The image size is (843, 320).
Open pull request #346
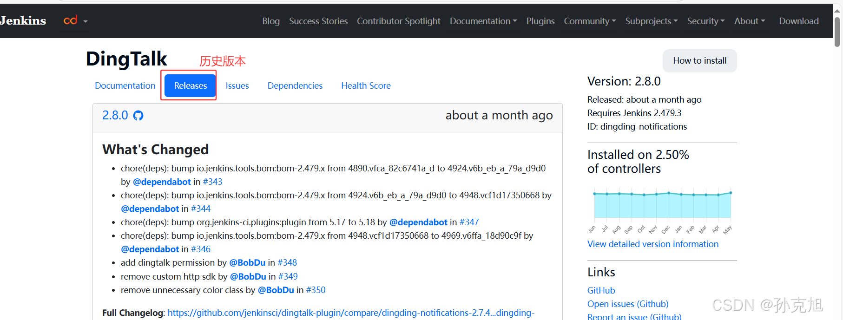coord(201,249)
